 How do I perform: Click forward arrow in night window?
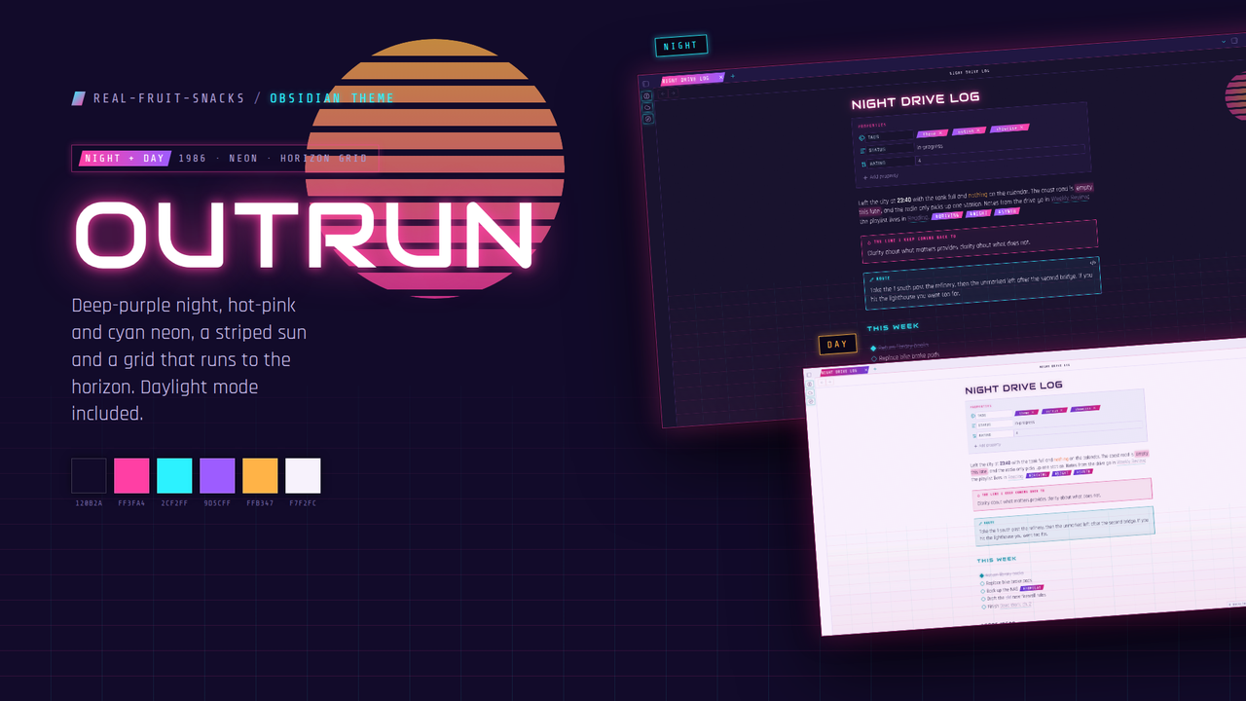(673, 93)
